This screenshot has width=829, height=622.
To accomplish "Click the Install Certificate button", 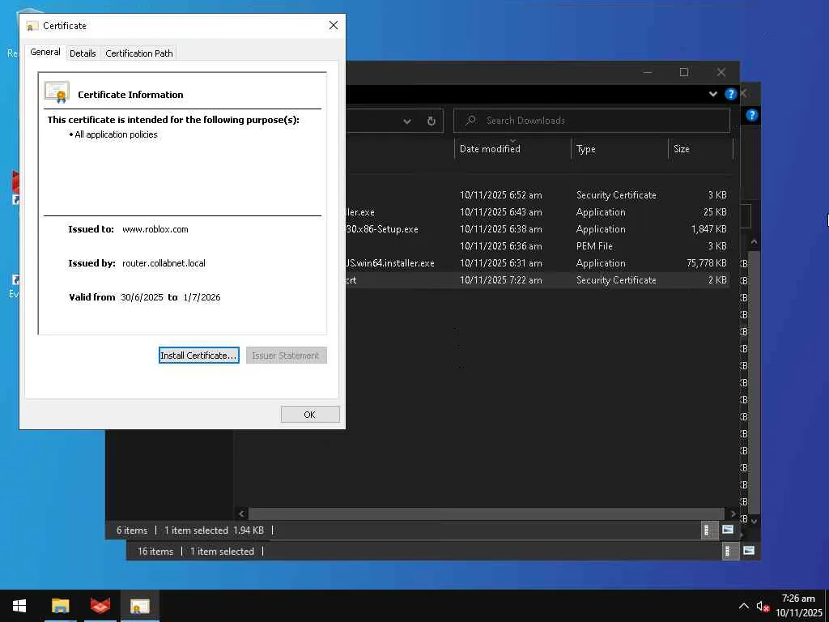I will (x=199, y=356).
